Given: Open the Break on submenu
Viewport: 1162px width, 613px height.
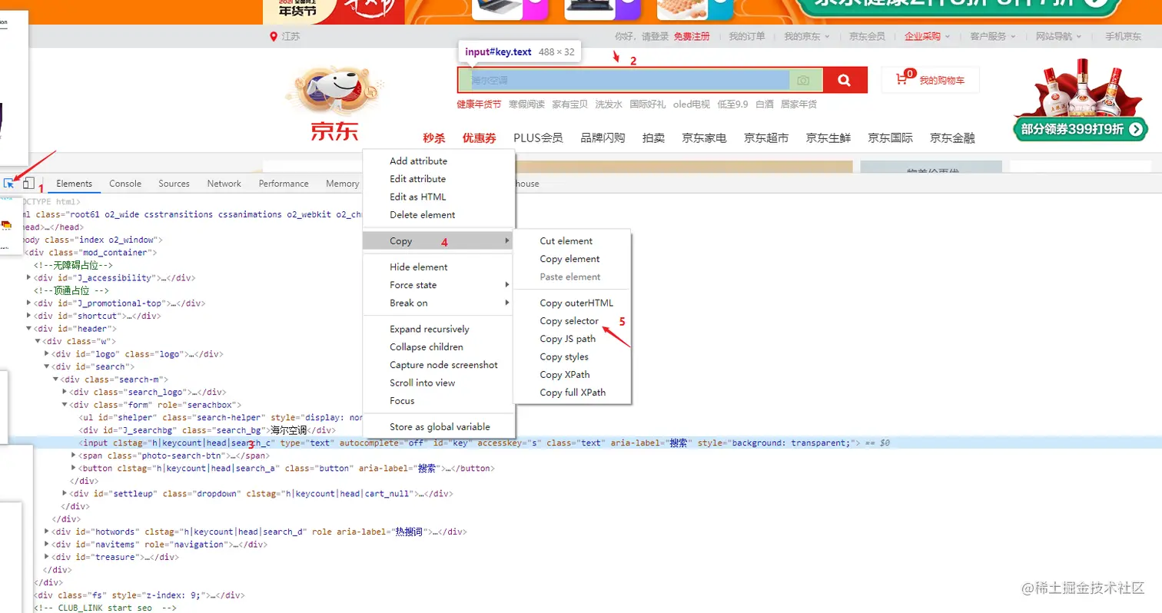Looking at the screenshot, I should 439,303.
